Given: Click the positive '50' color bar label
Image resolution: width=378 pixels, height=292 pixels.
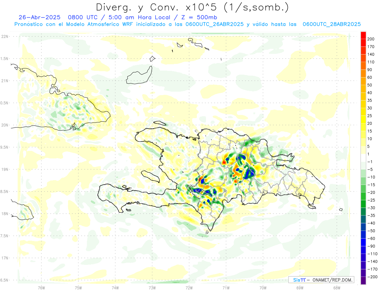Looking at the screenshot, I should click(370, 85).
